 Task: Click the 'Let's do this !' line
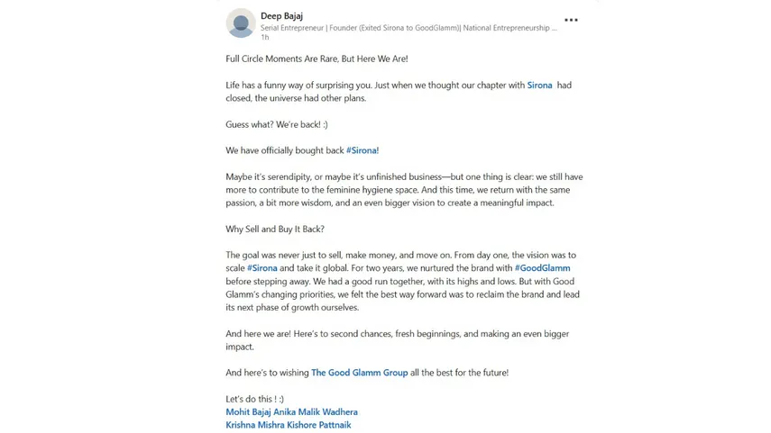pyautogui.click(x=254, y=399)
